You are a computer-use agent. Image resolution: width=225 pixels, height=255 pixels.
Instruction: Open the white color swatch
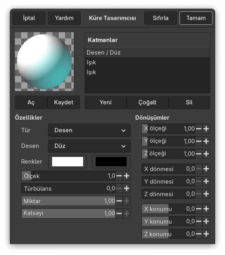[67, 162]
